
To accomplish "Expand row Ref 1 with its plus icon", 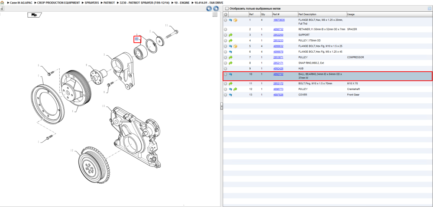I will (x=225, y=20).
